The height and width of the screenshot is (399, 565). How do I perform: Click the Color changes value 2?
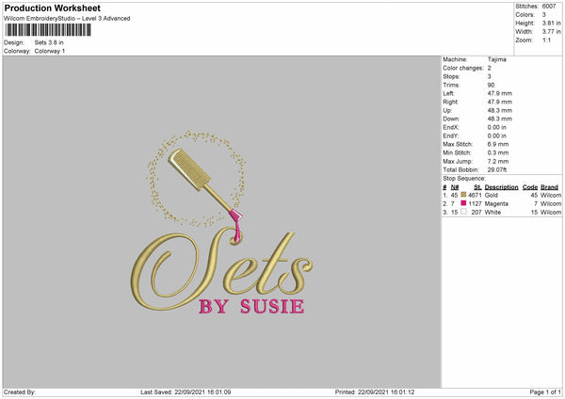(x=490, y=68)
